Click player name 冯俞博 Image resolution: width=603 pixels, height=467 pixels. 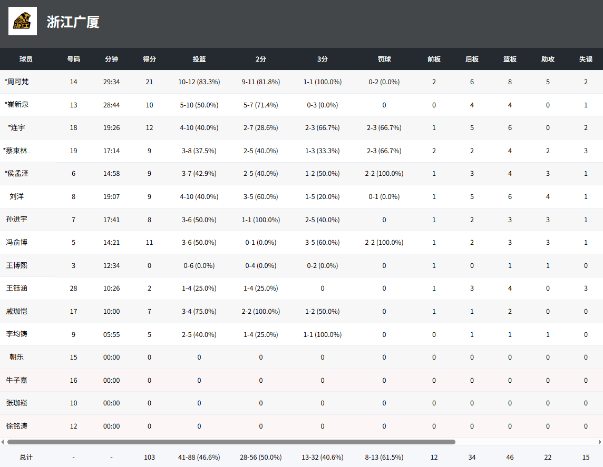click(17, 242)
